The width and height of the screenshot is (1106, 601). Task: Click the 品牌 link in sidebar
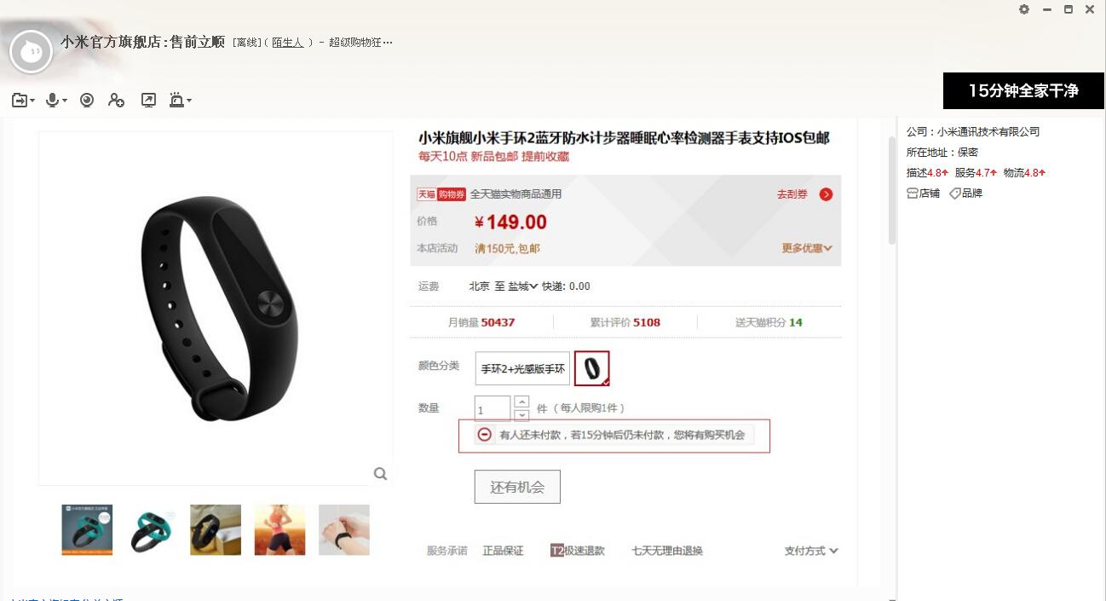[x=966, y=194]
